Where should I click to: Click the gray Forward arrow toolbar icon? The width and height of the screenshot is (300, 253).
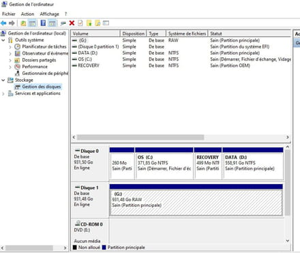pyautogui.click(x=12, y=23)
